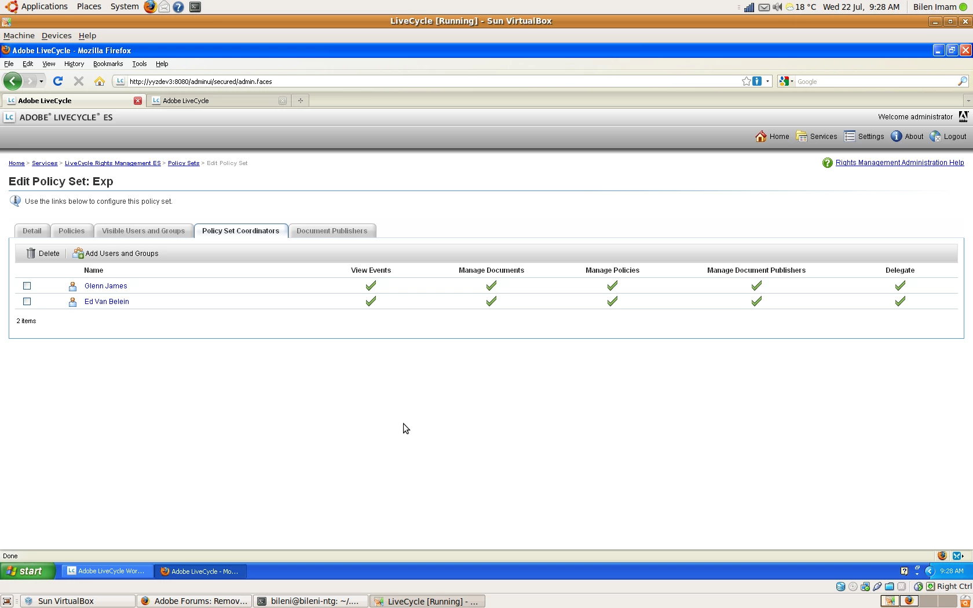Image resolution: width=973 pixels, height=608 pixels.
Task: Switch to the Detail tab
Action: (32, 230)
